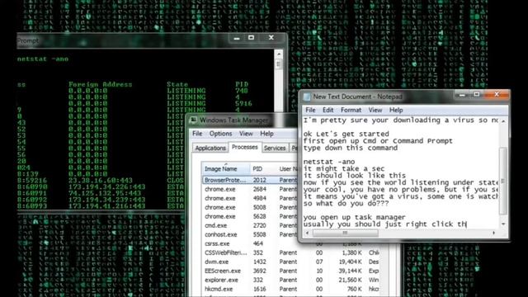Click Notepad horizontal scrollbar left arrow
528x297 pixels.
[307, 233]
